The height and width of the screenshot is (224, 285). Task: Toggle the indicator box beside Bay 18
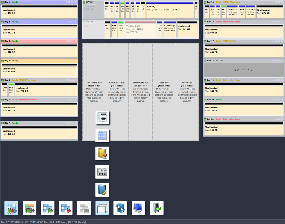point(205,61)
